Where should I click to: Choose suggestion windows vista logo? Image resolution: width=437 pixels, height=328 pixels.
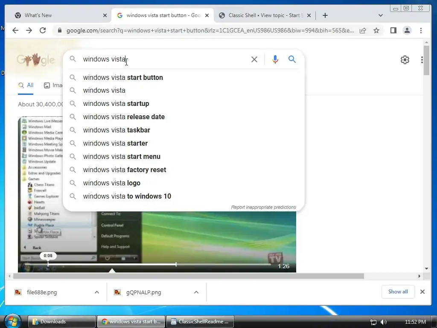tap(184, 183)
